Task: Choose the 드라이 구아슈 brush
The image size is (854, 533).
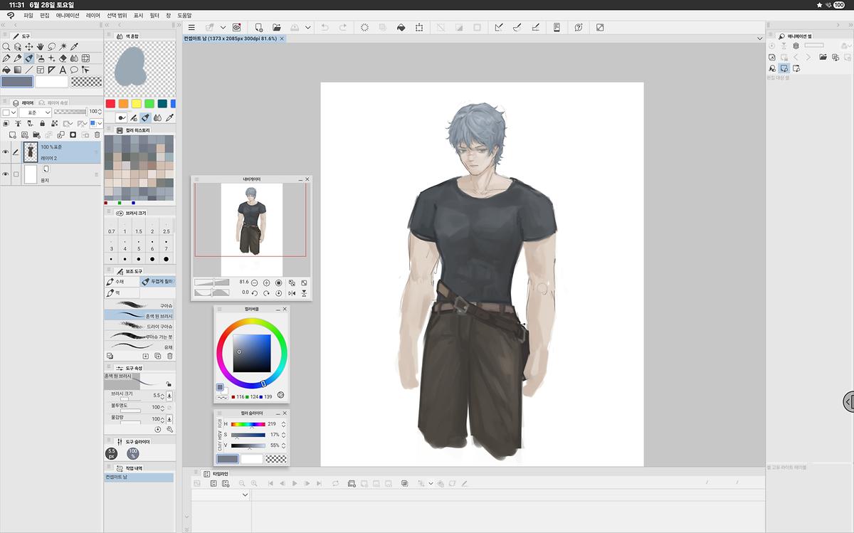Action: coord(139,326)
